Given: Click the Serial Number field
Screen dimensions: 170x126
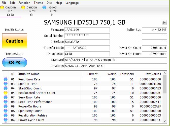Looking at the screenshot, I should pyautogui.click(x=87, y=36).
